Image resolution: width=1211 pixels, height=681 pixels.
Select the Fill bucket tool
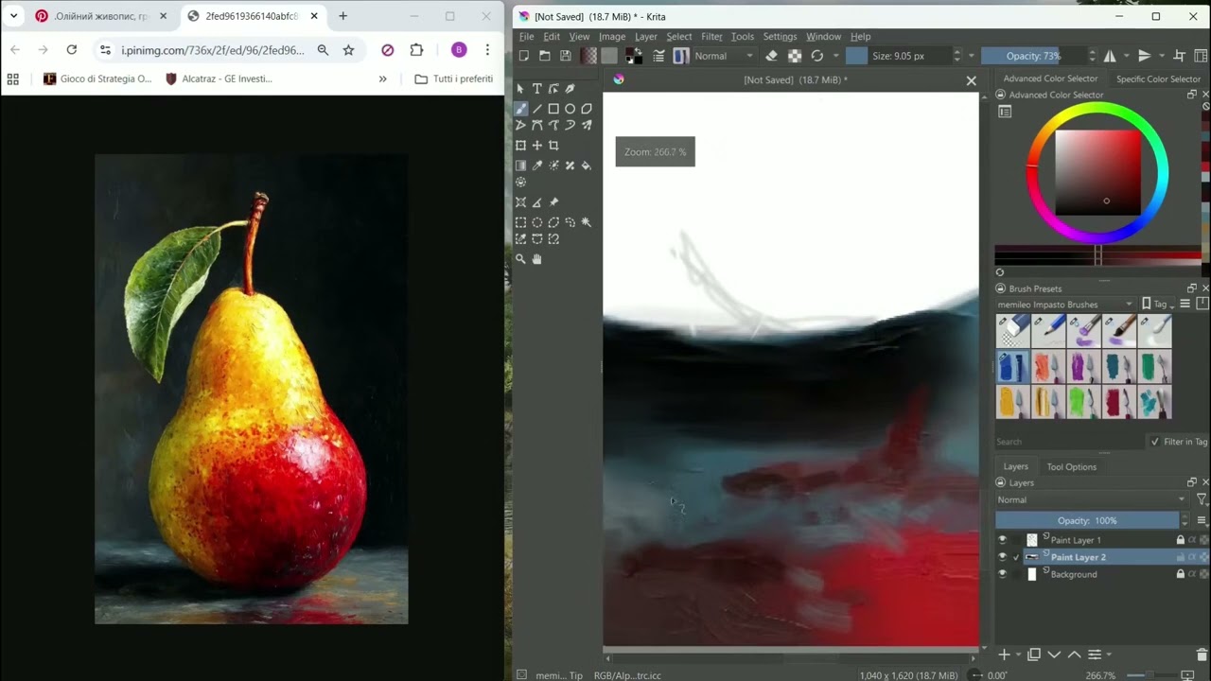[x=586, y=166]
